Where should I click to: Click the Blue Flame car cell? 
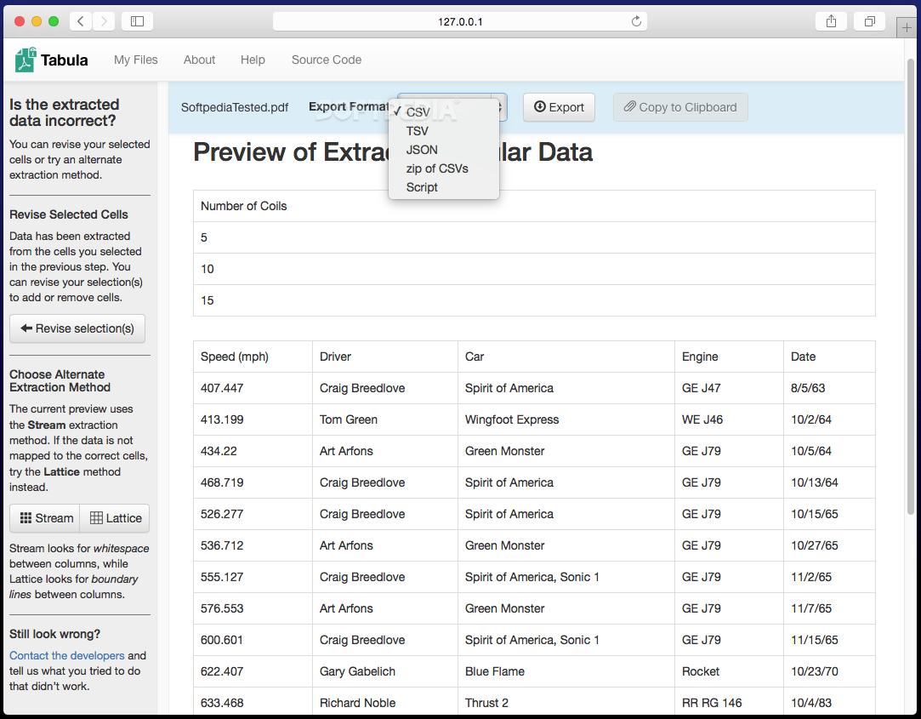pyautogui.click(x=566, y=671)
